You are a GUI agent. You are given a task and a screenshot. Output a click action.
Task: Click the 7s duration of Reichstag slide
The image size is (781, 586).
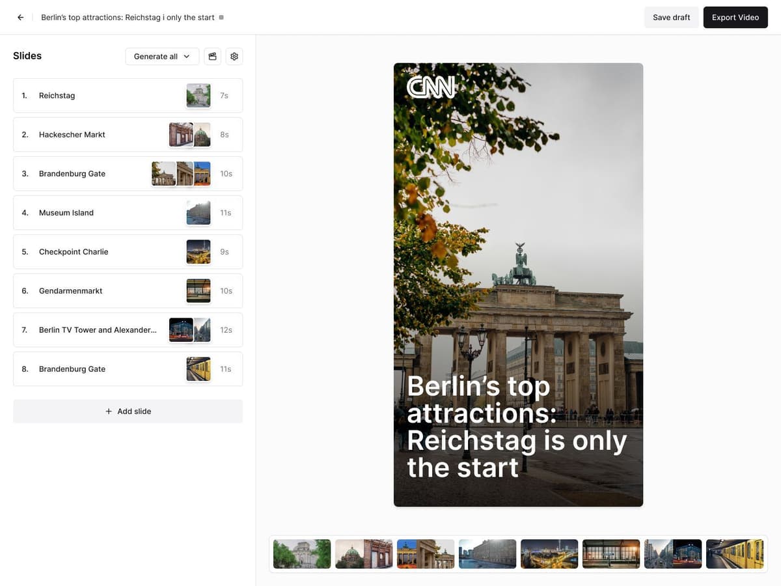(x=224, y=96)
